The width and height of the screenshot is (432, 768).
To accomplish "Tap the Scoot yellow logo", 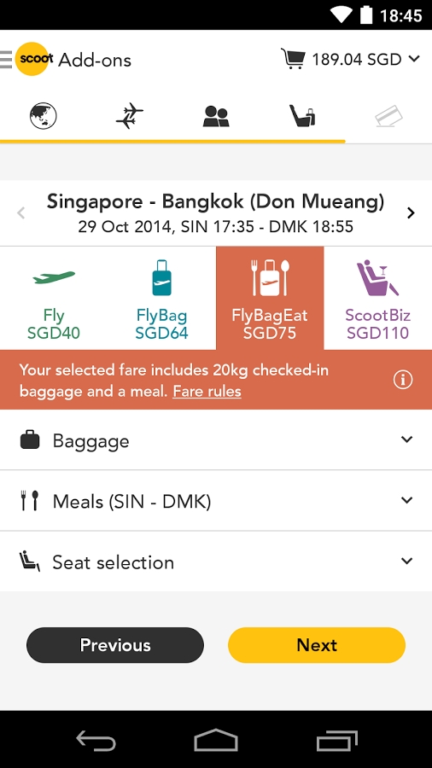I will coord(32,59).
